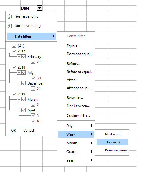Collapse the February month node

(19, 57)
